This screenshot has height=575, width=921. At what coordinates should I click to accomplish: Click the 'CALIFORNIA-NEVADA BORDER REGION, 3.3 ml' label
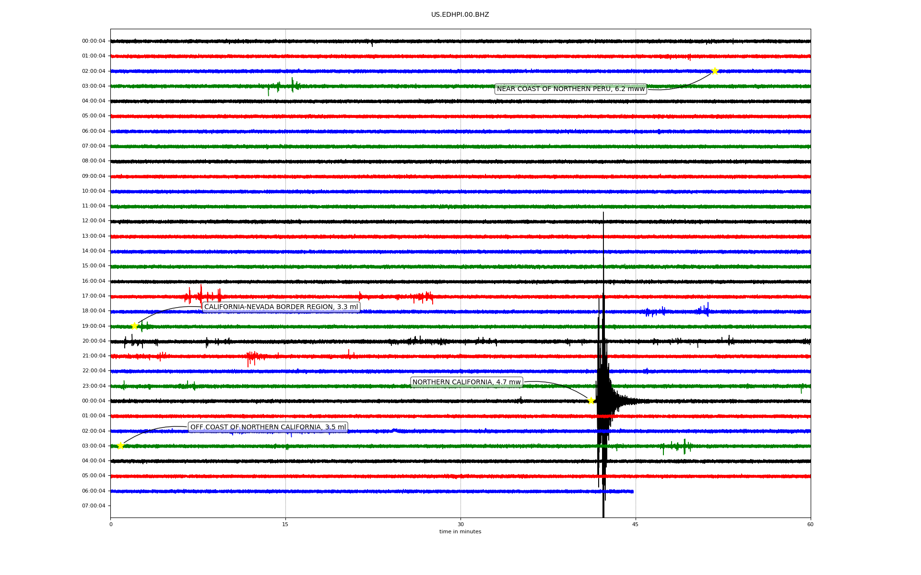(x=281, y=307)
